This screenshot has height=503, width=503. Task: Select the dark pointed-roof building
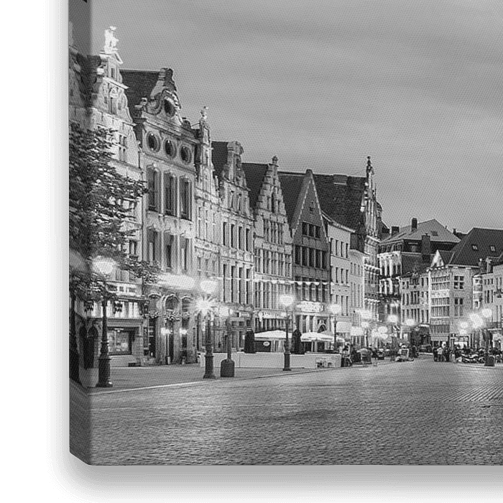click(309, 244)
